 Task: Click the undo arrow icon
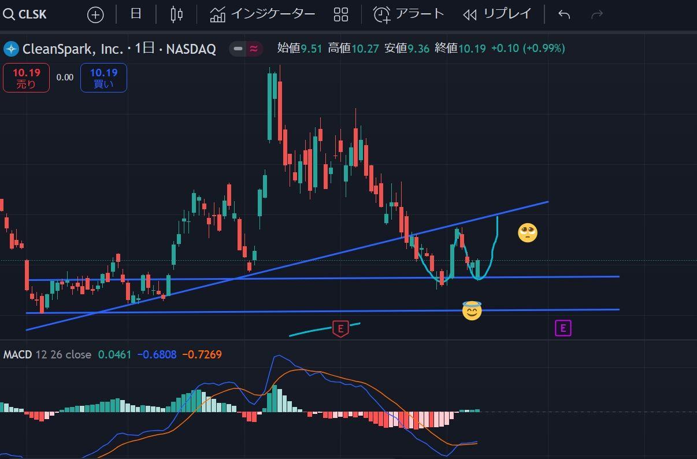click(x=564, y=14)
